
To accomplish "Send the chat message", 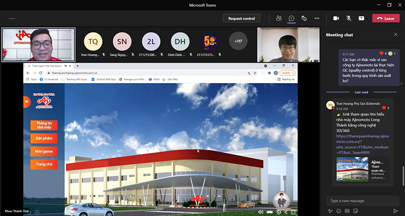I will pos(395,211).
